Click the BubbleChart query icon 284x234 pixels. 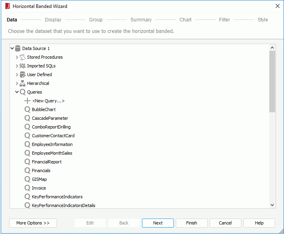[27, 109]
